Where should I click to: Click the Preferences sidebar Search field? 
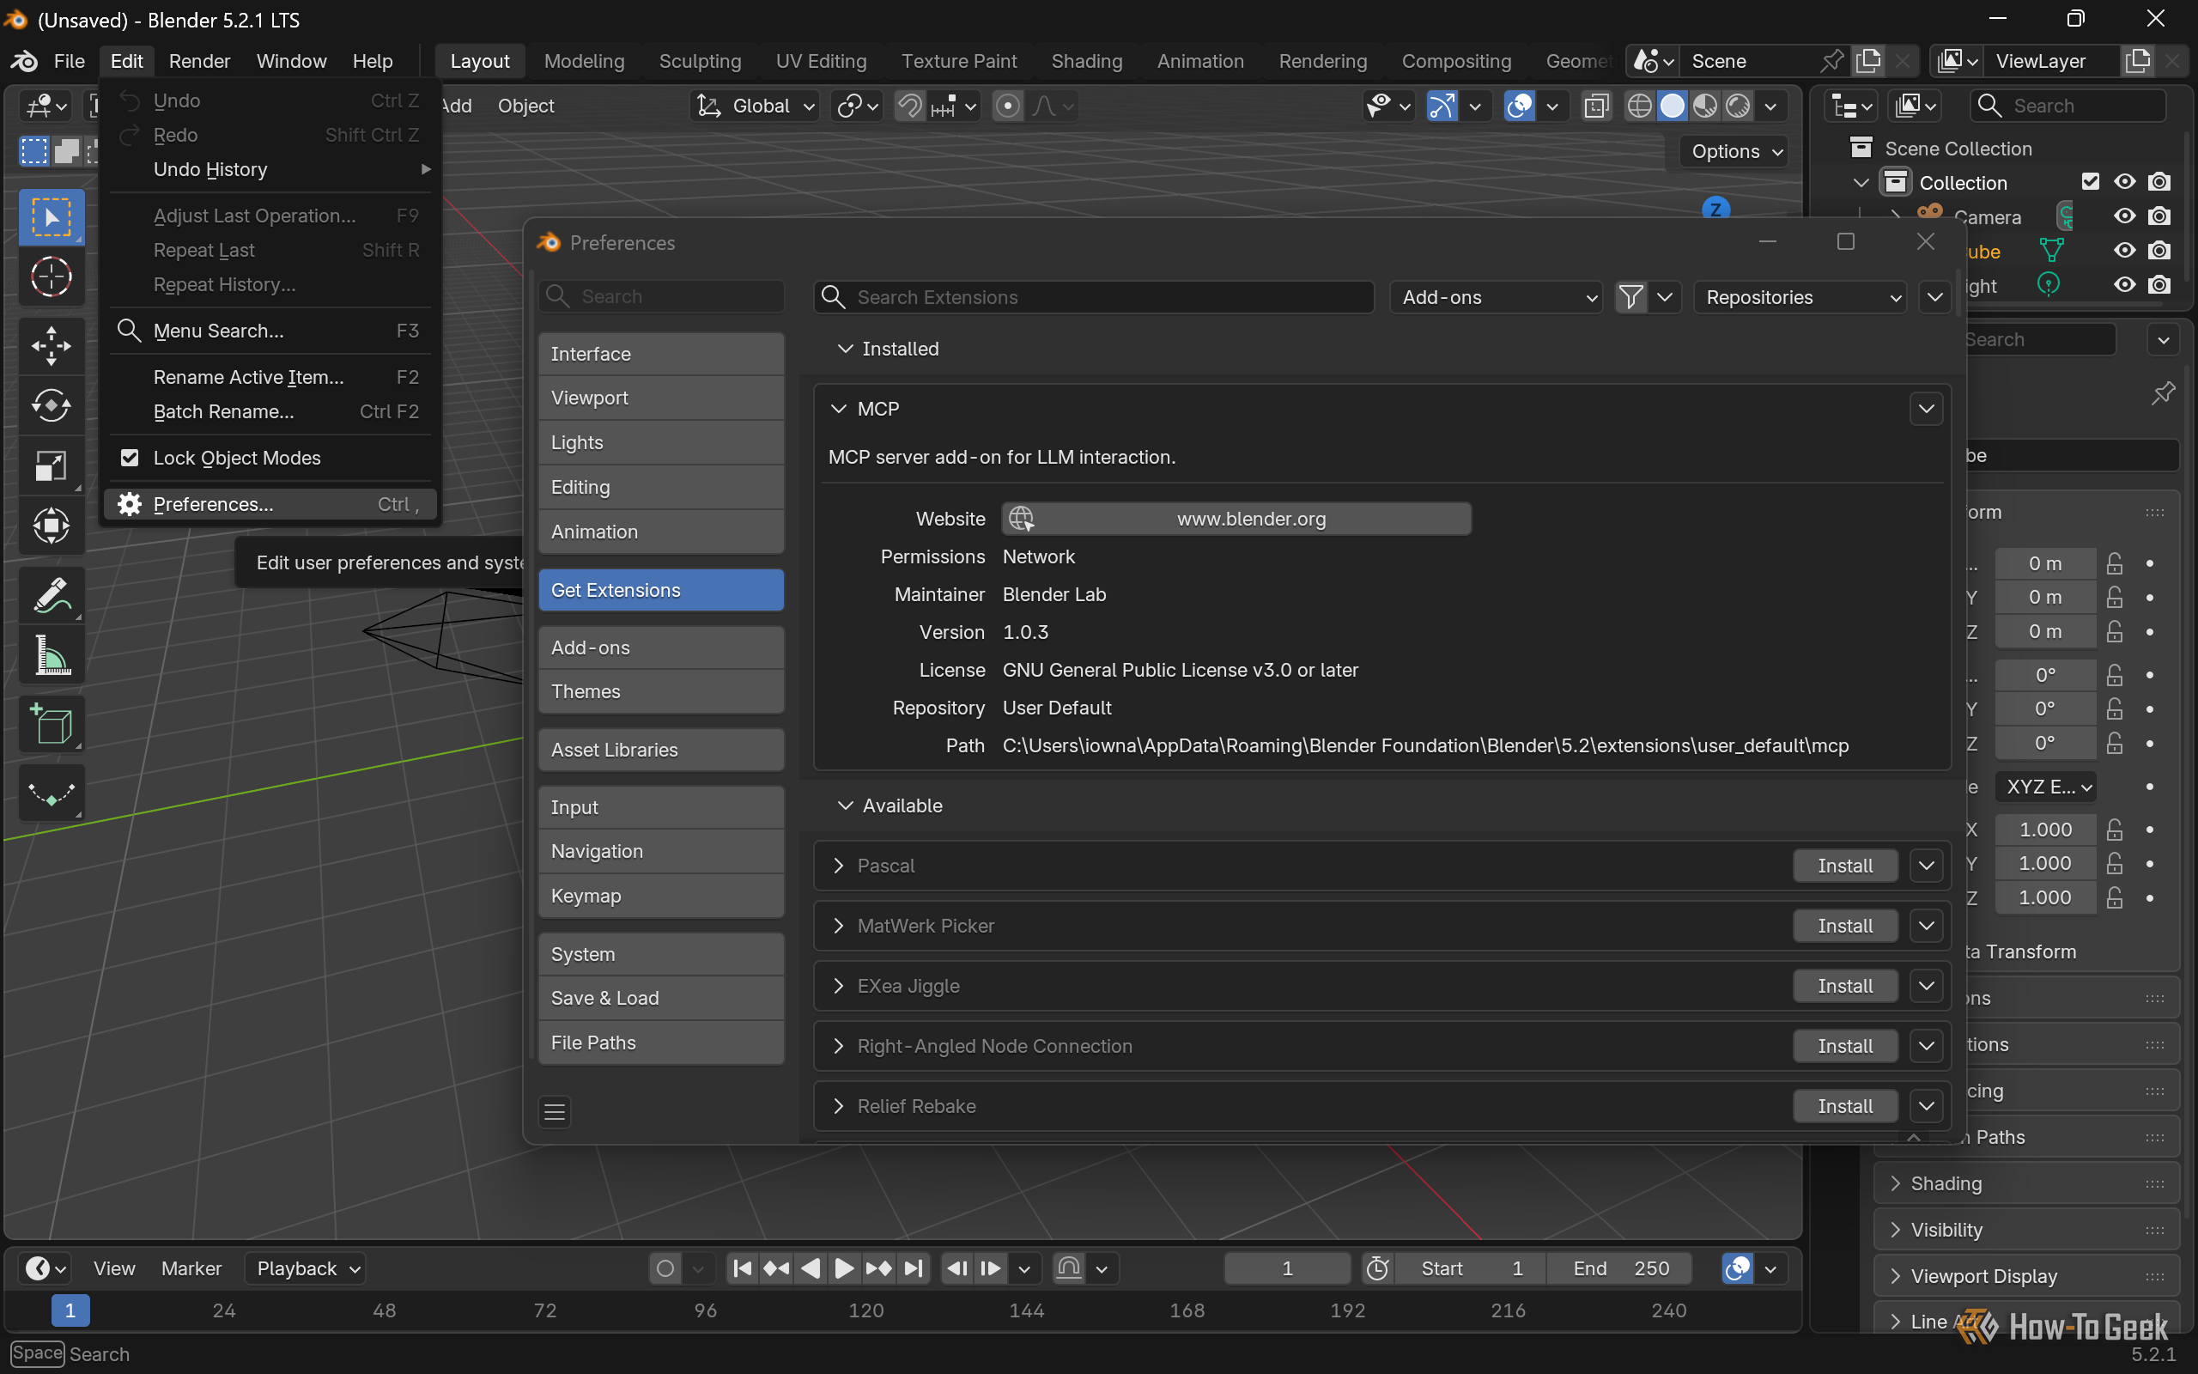[661, 296]
